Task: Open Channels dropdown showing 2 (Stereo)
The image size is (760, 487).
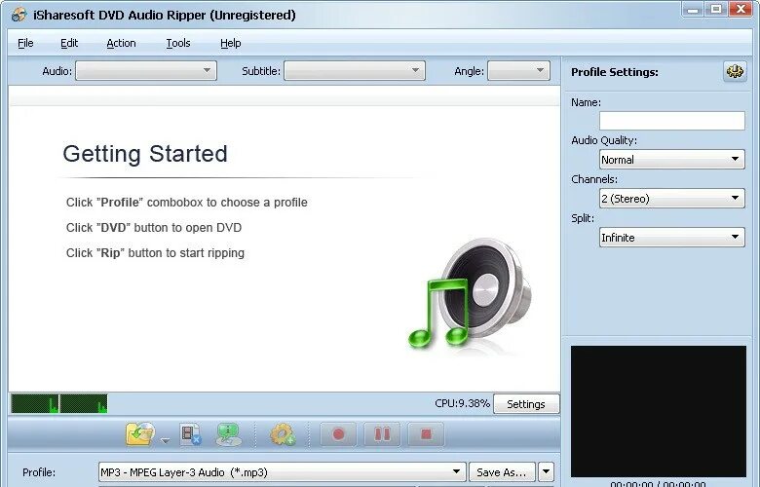Action: 671,198
